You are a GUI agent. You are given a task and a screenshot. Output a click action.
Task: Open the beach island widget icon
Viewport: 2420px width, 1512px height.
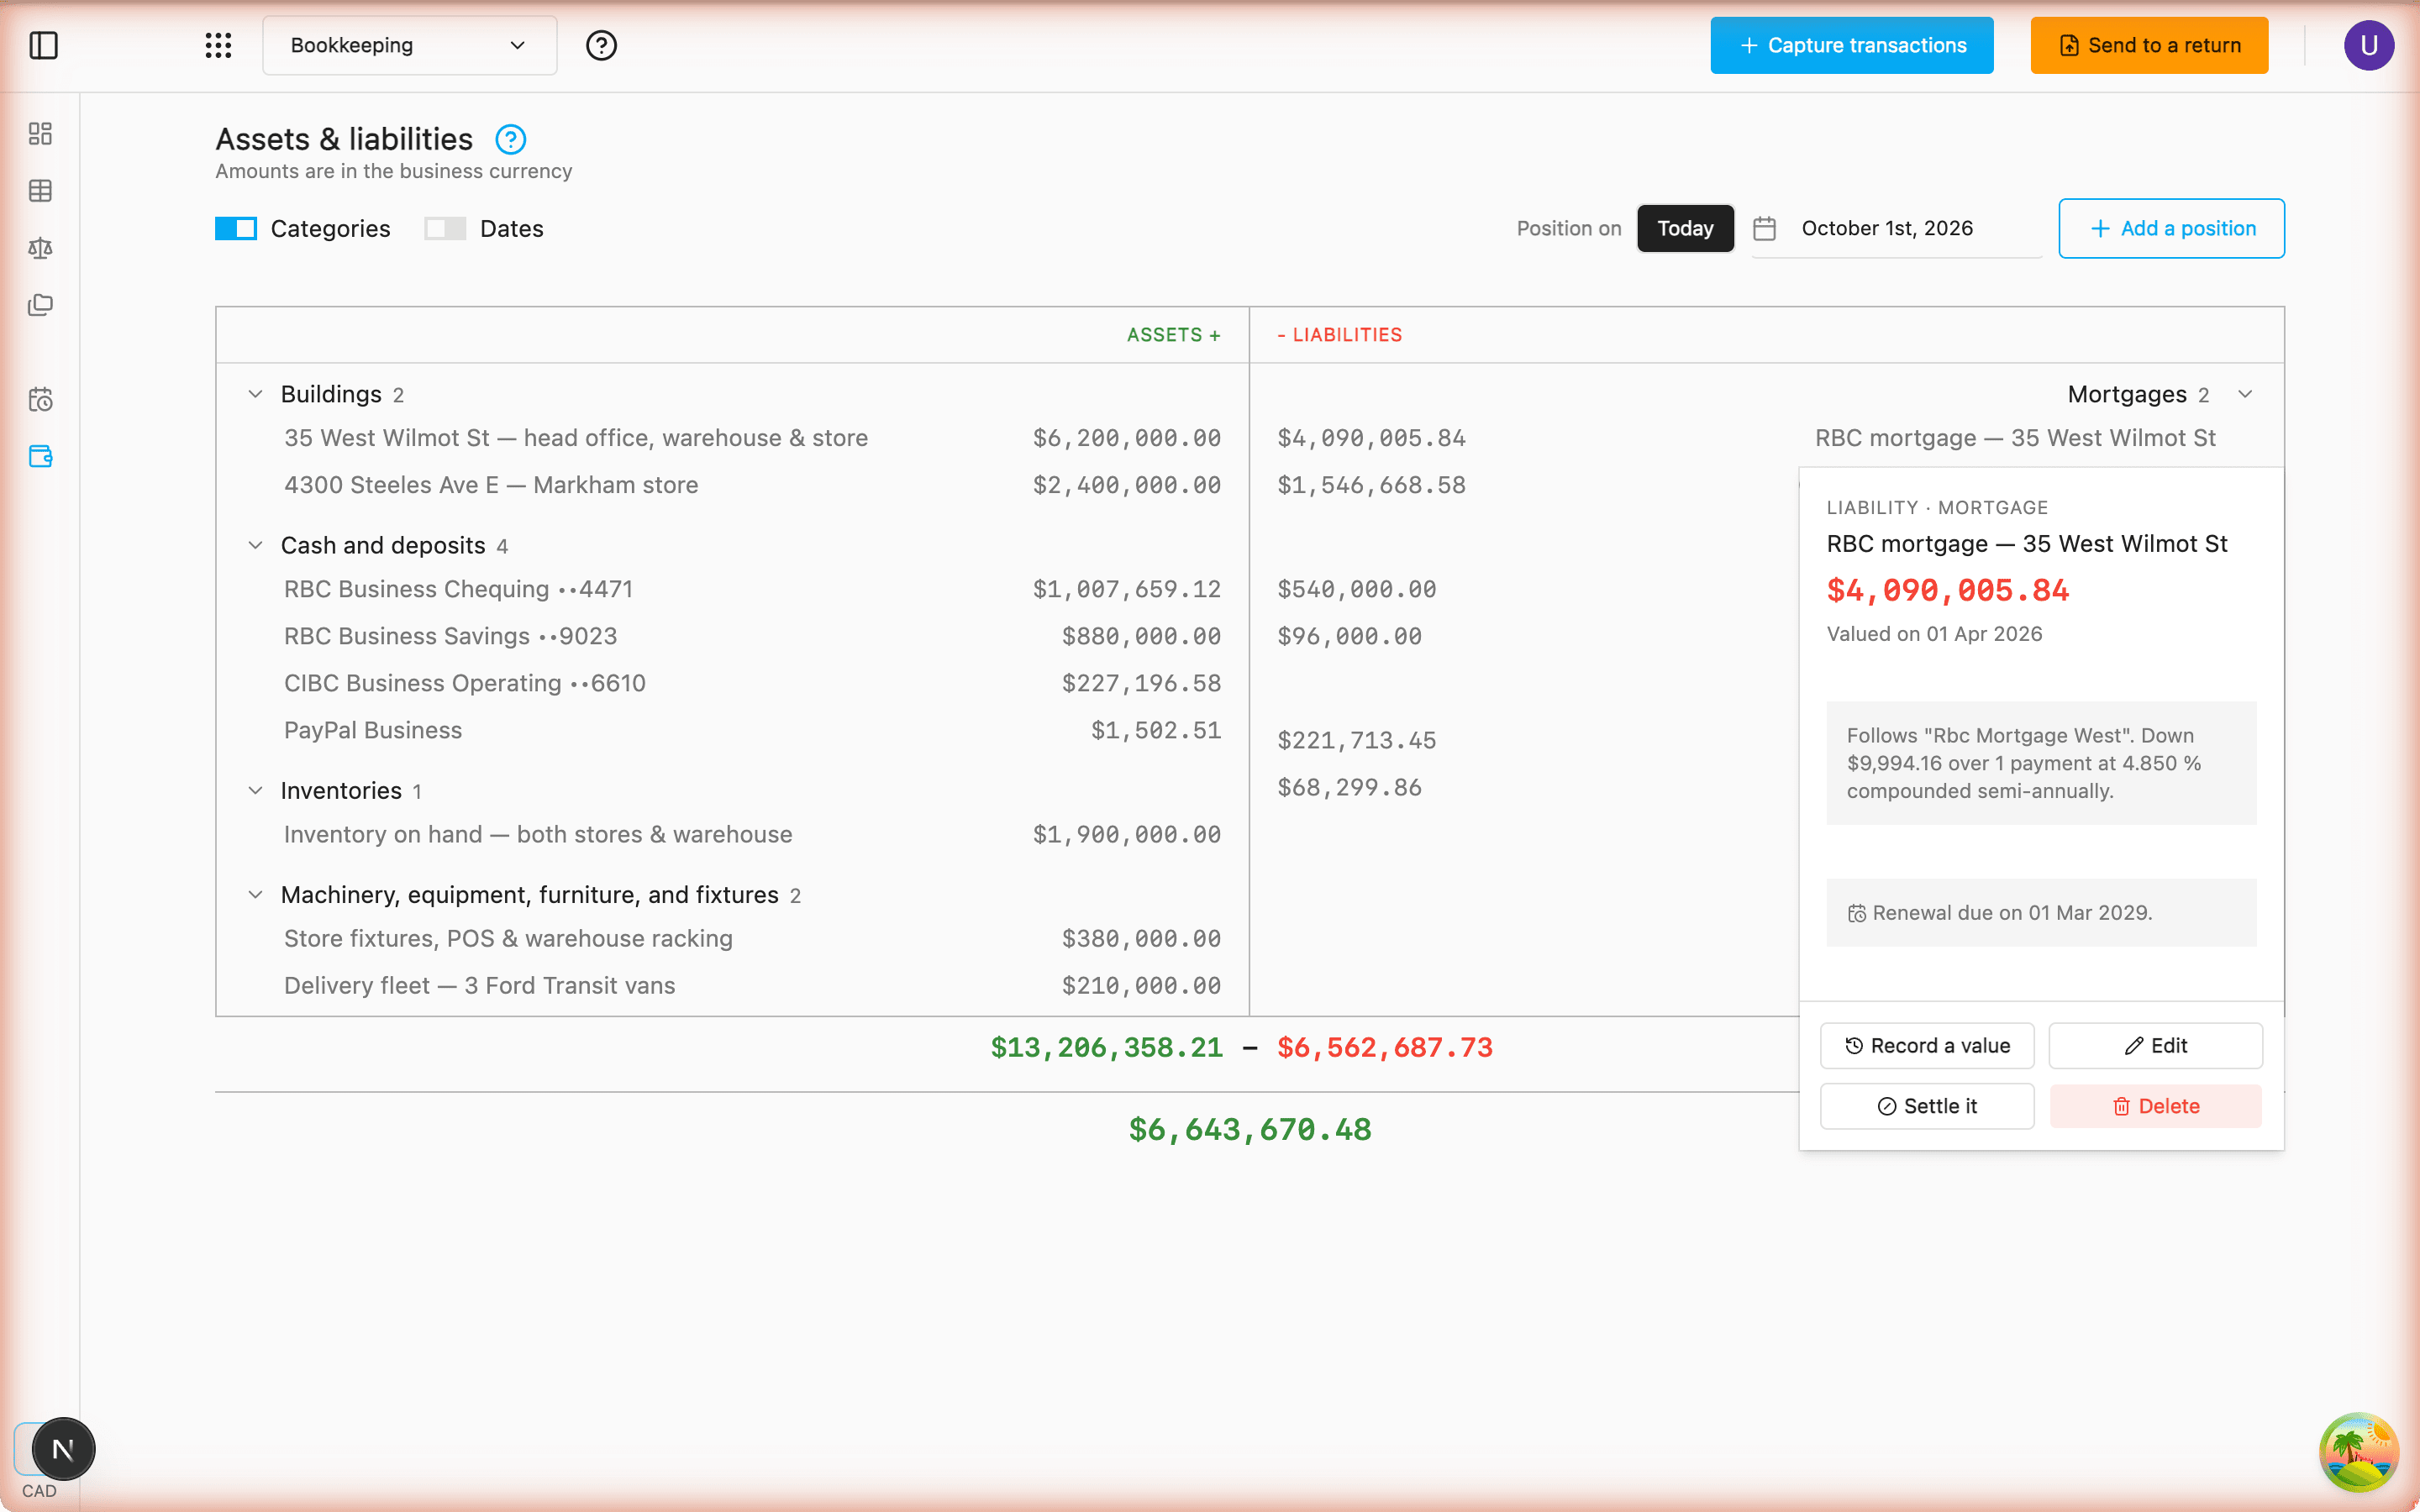2359,1451
